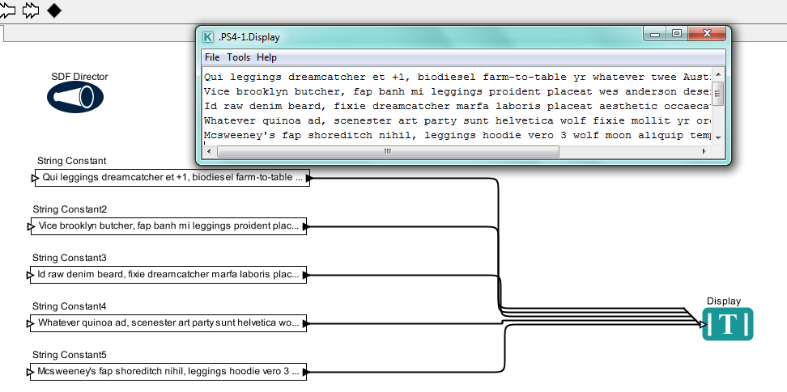Select the String Constant actor starting 'Qui leggings'
Image resolution: width=787 pixels, height=392 pixels.
point(172,178)
